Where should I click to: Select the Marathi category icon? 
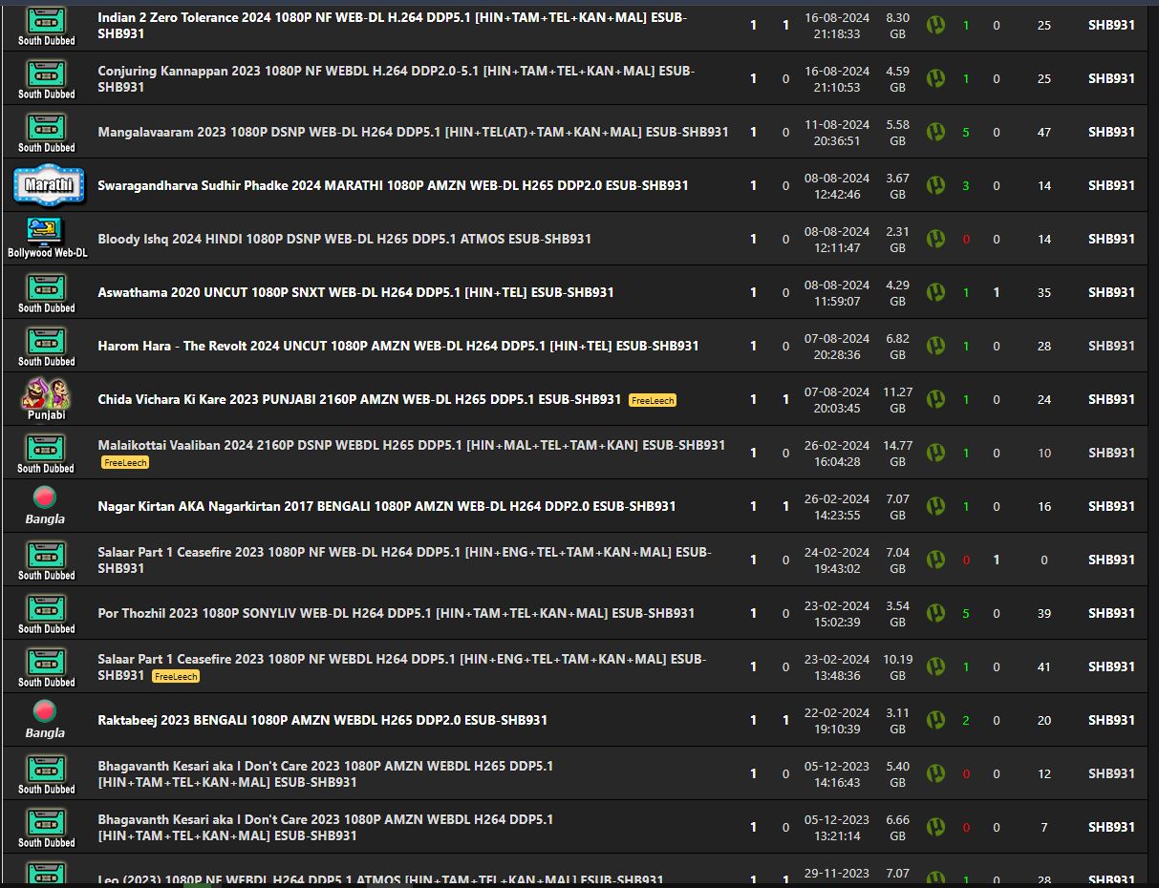pos(49,185)
